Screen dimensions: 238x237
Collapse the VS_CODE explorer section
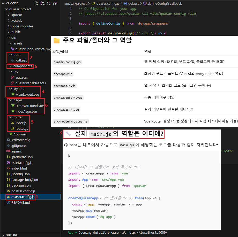click(3, 3)
